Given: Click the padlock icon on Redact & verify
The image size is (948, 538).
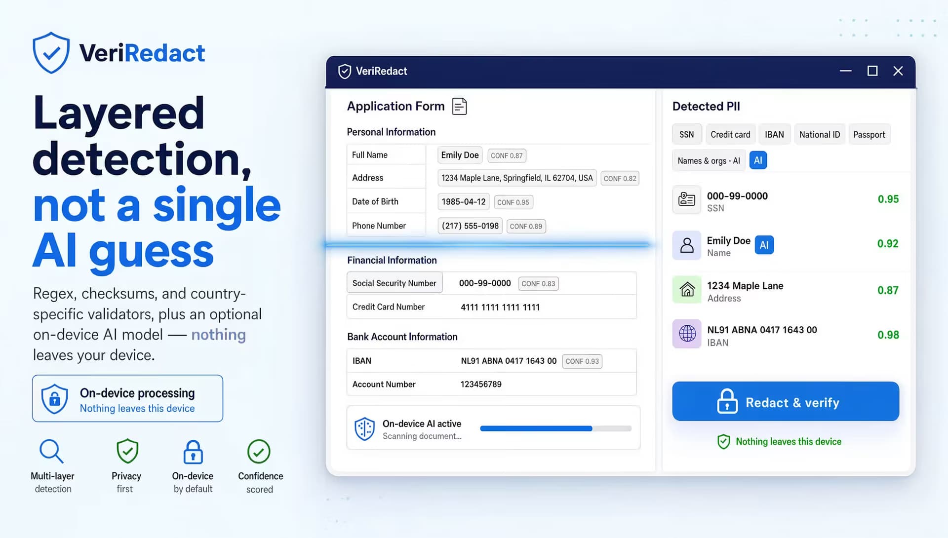Looking at the screenshot, I should tap(727, 401).
